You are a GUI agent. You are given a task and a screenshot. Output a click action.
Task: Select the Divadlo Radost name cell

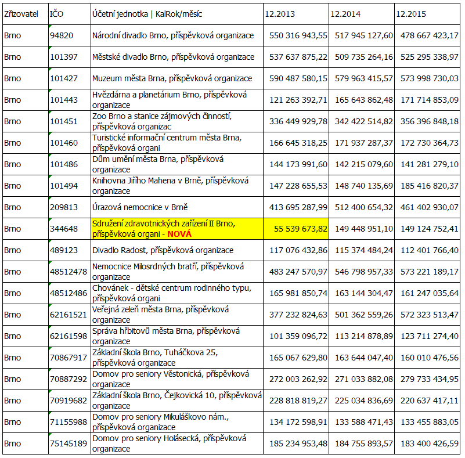point(177,250)
